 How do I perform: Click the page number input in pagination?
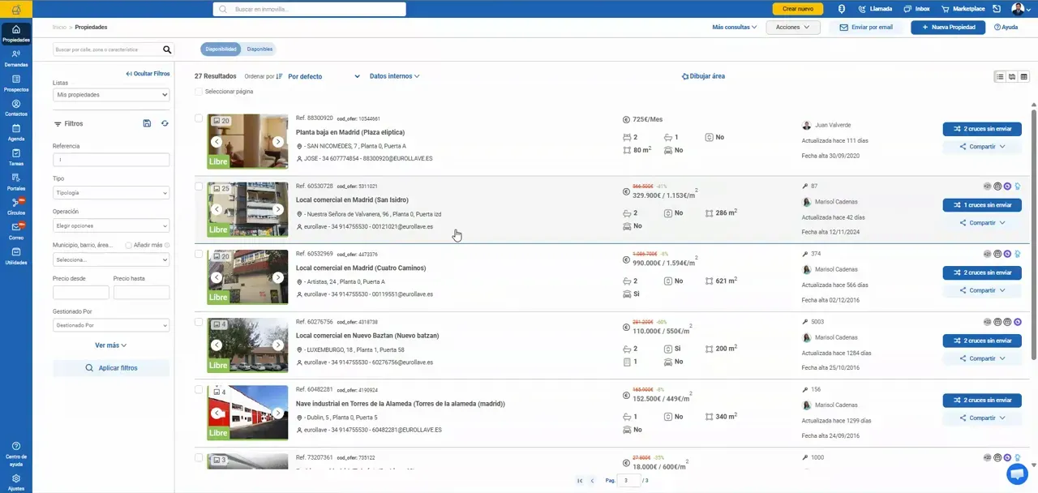pyautogui.click(x=628, y=481)
